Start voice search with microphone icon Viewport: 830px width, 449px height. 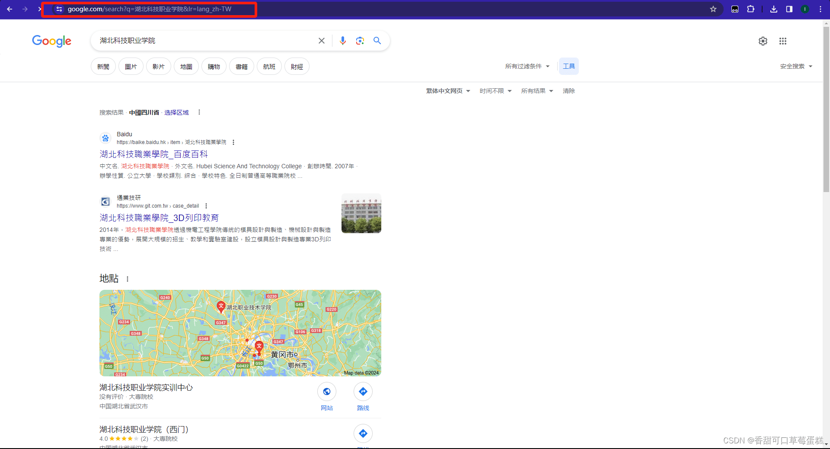[343, 41]
